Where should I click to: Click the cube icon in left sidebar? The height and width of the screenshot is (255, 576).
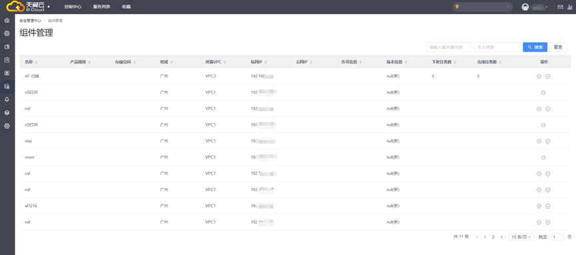(x=7, y=113)
